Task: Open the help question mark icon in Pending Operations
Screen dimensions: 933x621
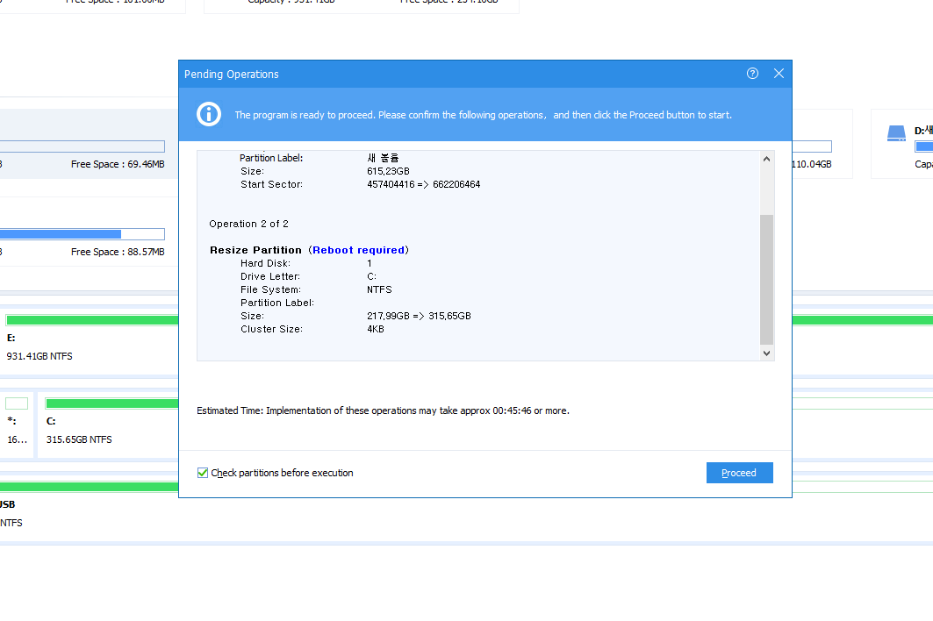Action: point(752,73)
